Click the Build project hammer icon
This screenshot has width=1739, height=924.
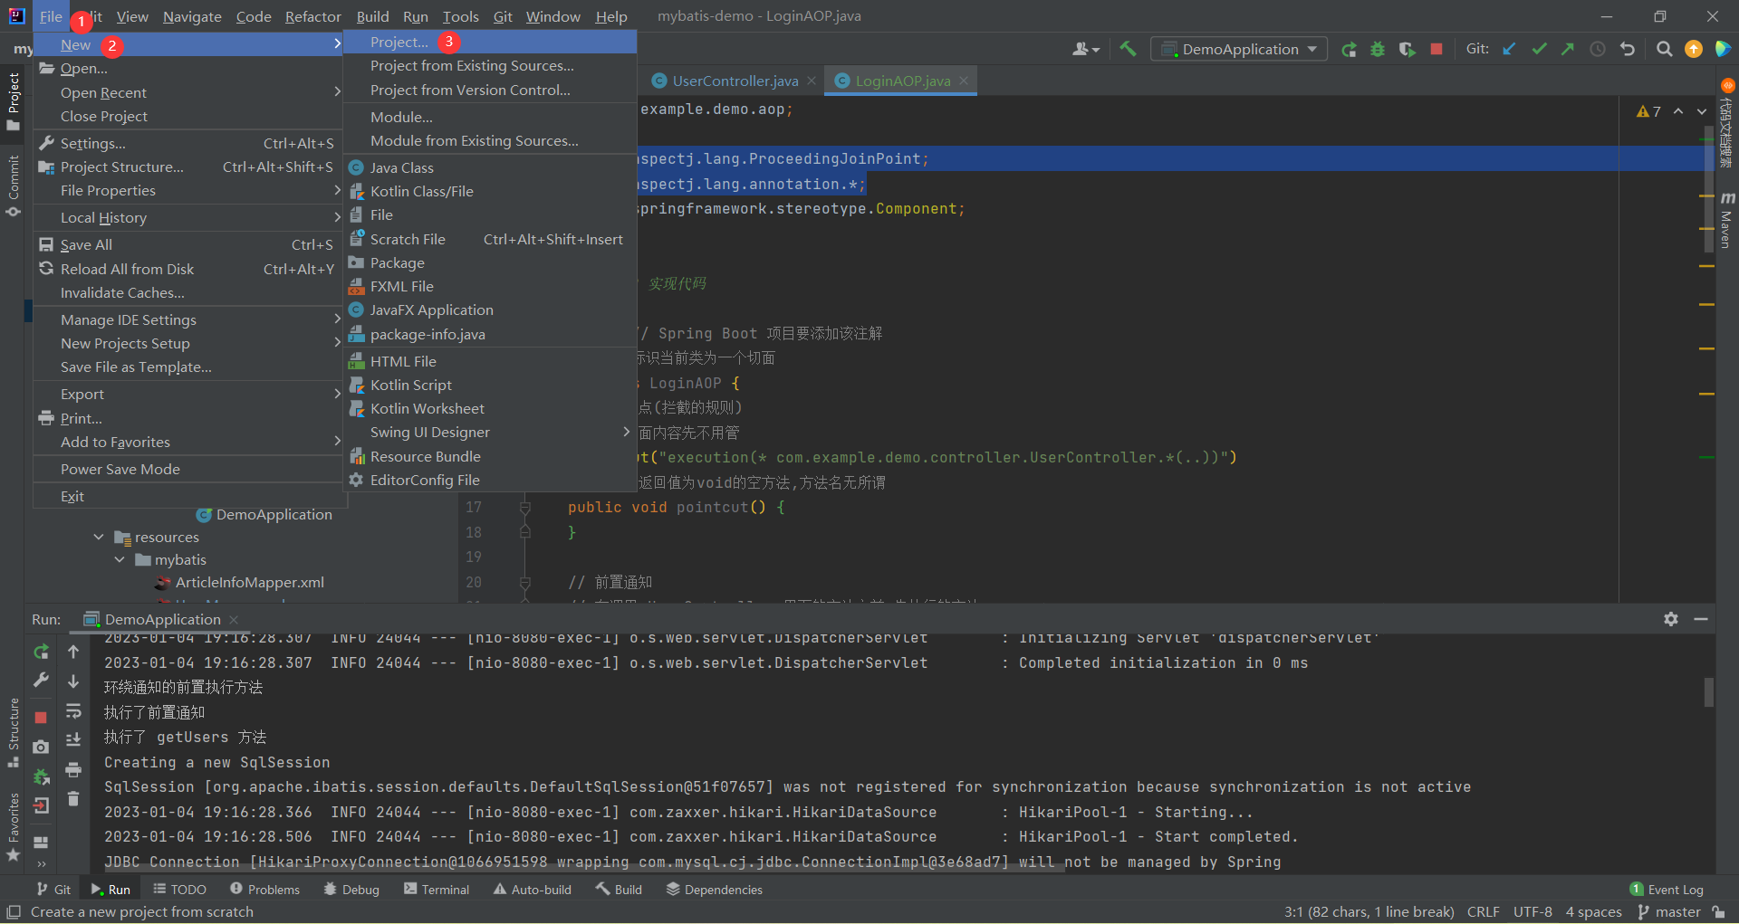1128,49
